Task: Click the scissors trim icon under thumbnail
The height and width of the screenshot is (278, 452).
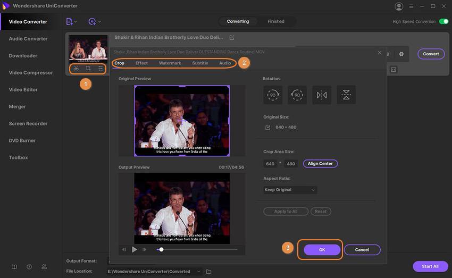Action: [76, 69]
